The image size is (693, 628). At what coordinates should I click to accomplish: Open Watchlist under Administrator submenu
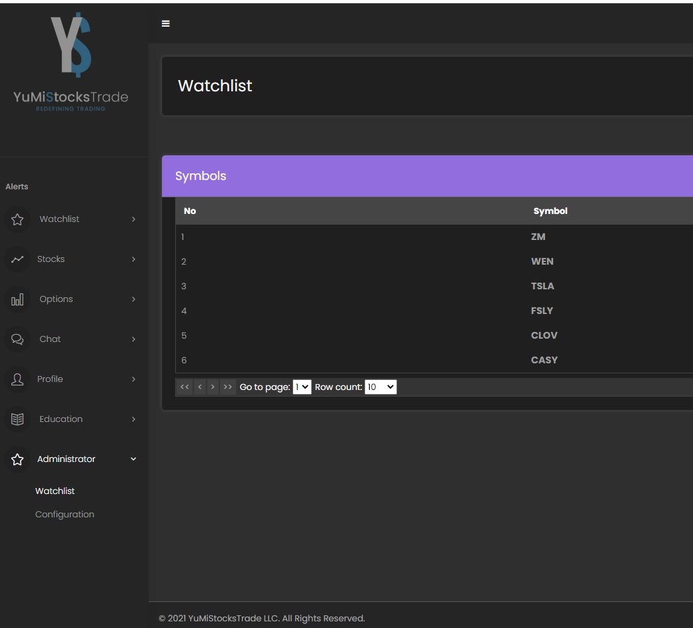(55, 491)
